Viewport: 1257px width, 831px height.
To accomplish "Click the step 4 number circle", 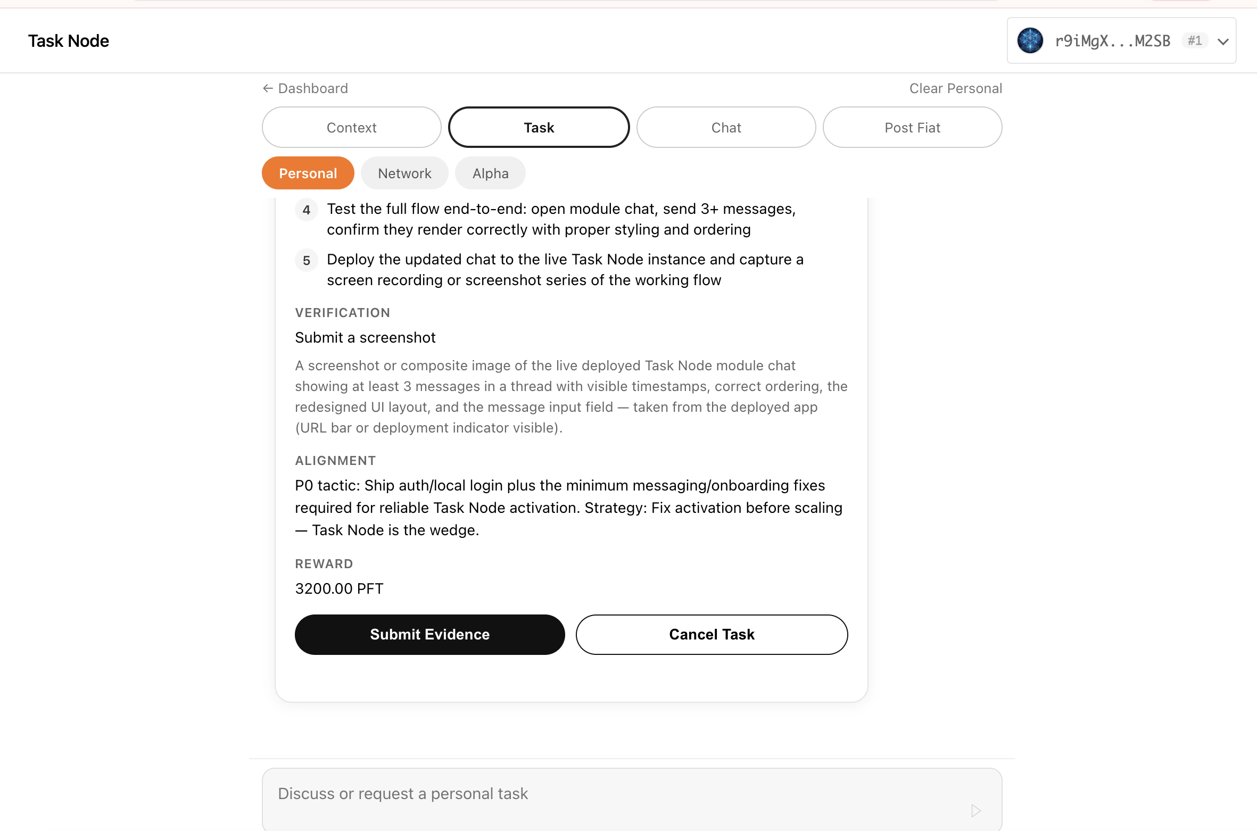I will pyautogui.click(x=306, y=209).
